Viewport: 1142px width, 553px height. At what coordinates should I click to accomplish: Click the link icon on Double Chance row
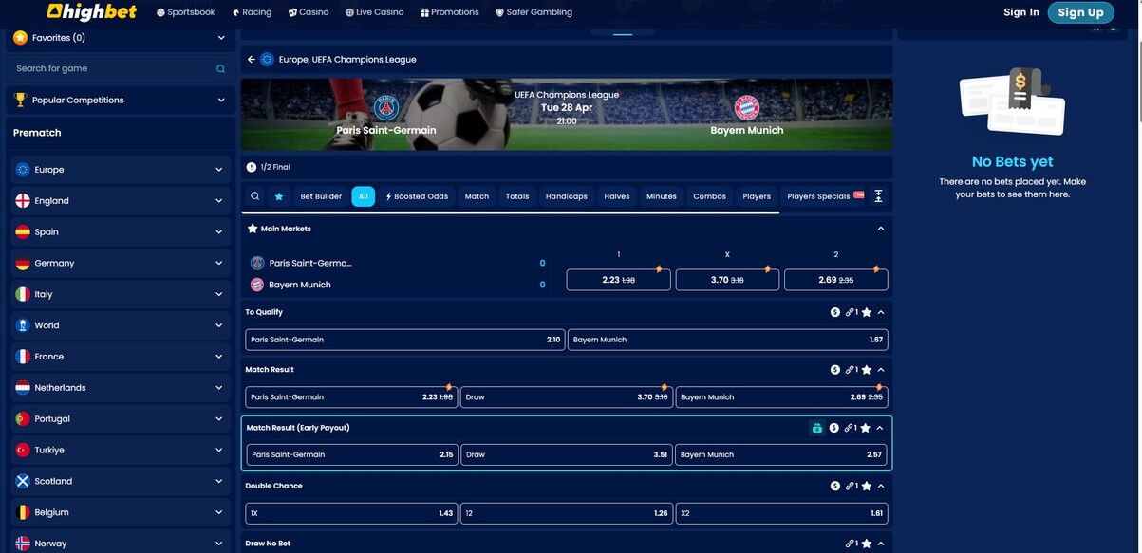coord(851,486)
